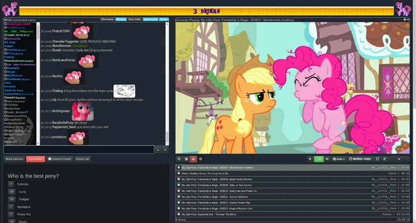Screen dimensions: 416x223
Task: Toggle the Chat Color option
Action: point(135,20)
